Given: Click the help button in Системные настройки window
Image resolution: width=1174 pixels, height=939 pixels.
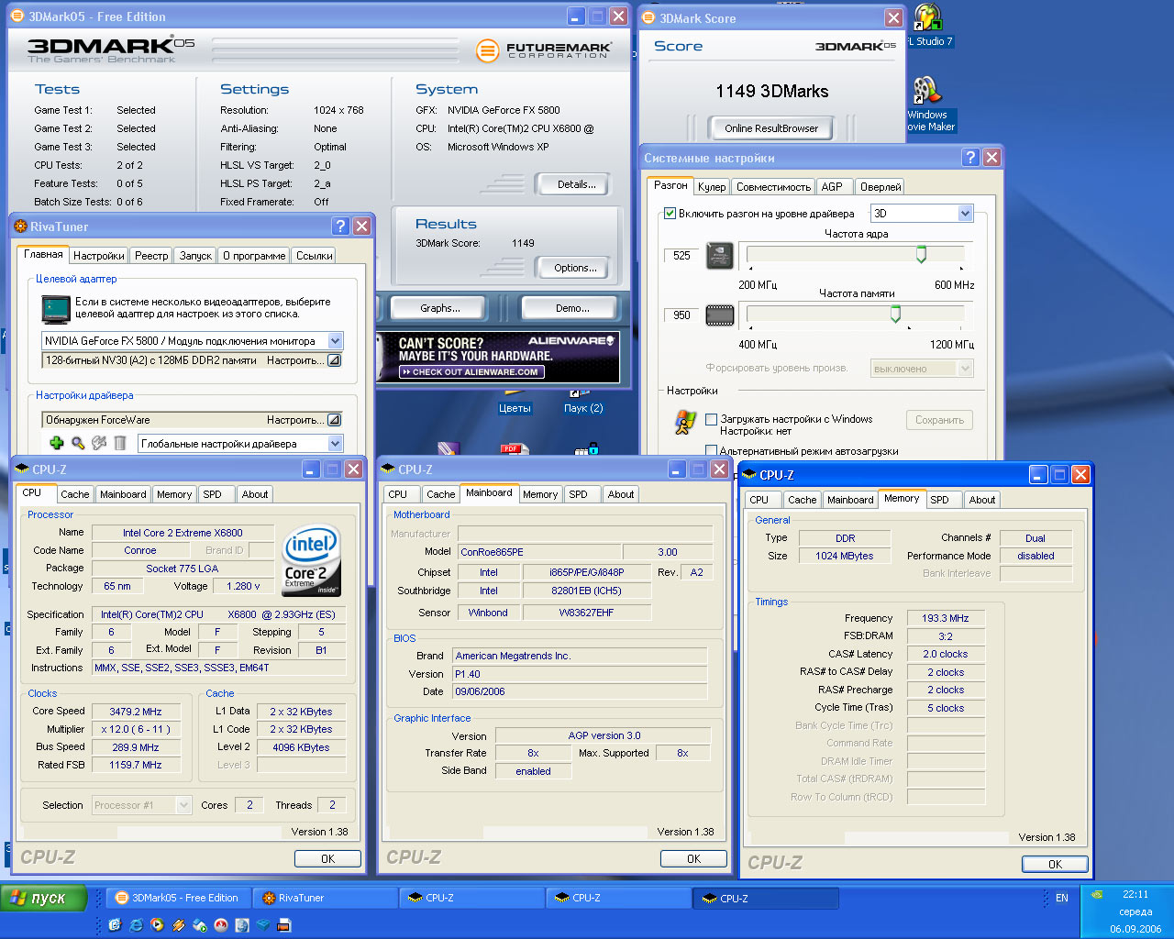Looking at the screenshot, I should click(x=970, y=158).
